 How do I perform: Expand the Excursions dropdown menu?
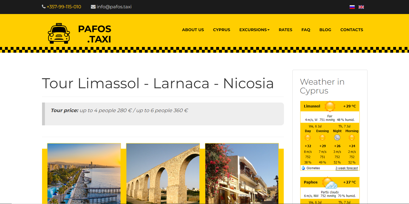point(254,30)
